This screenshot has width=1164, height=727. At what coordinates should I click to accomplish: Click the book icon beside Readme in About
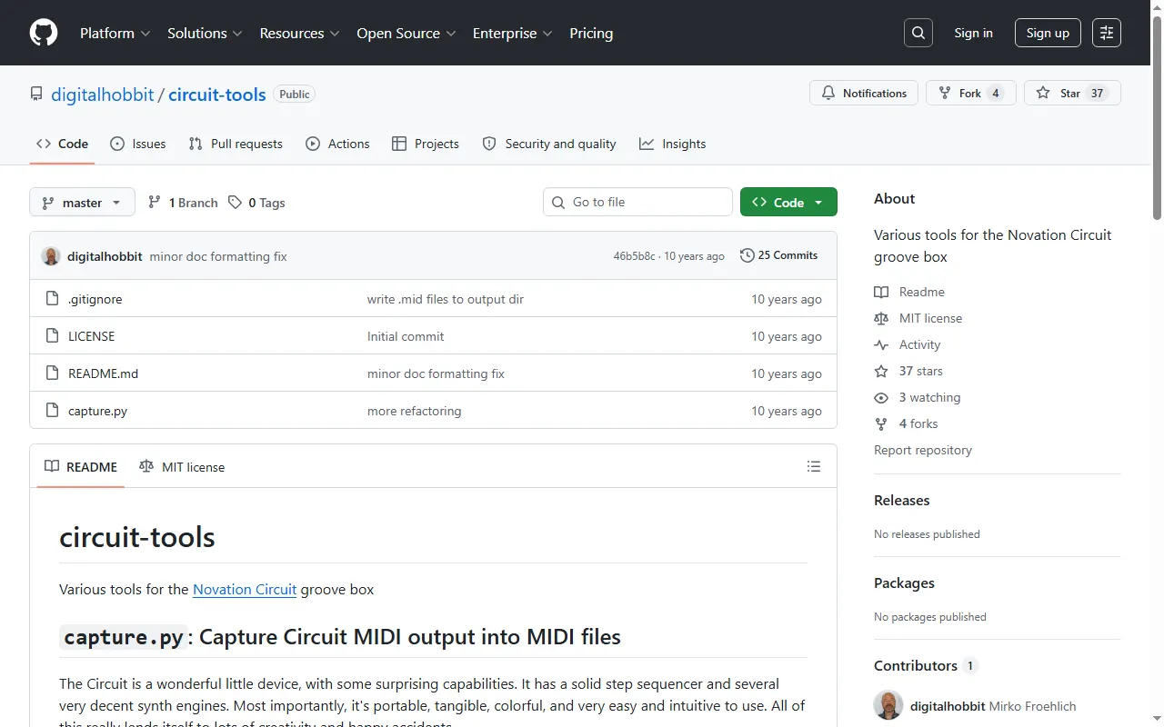881,292
